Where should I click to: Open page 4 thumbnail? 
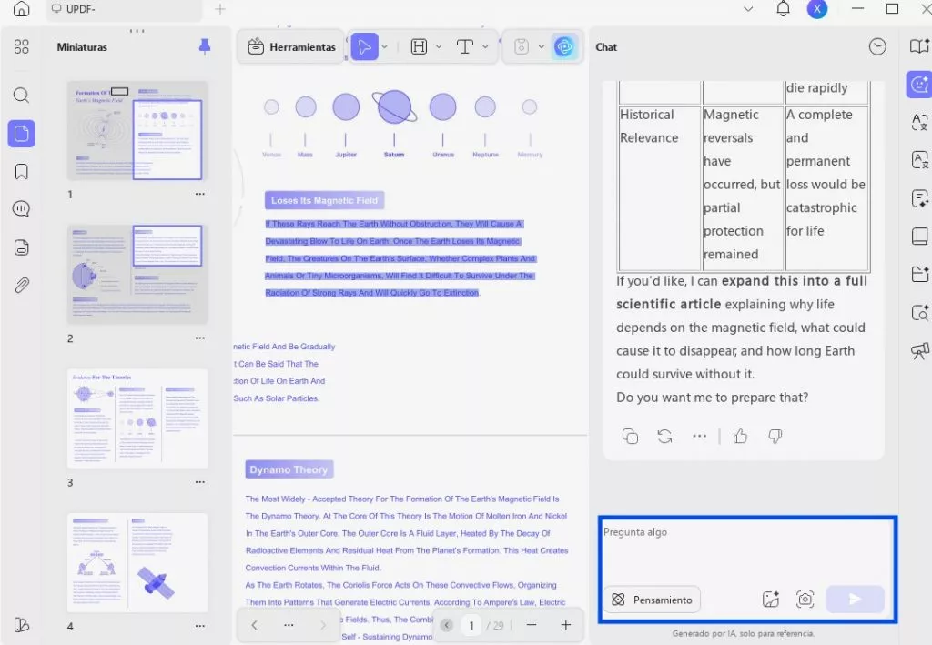point(137,562)
